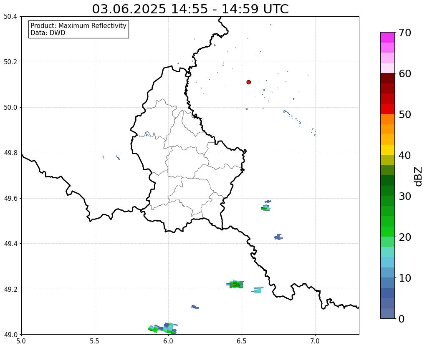
Task: Click the latitude tick label 49.8
Action: click(10, 153)
